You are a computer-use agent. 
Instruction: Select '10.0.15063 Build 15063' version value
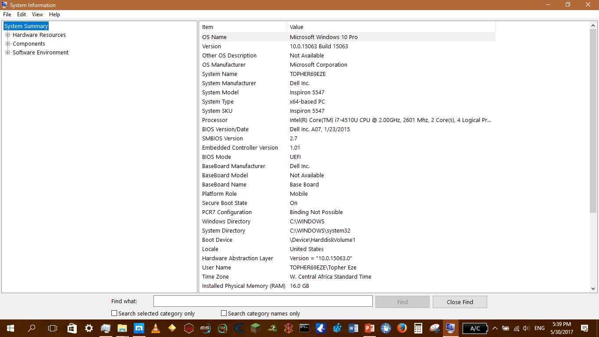[x=319, y=47]
